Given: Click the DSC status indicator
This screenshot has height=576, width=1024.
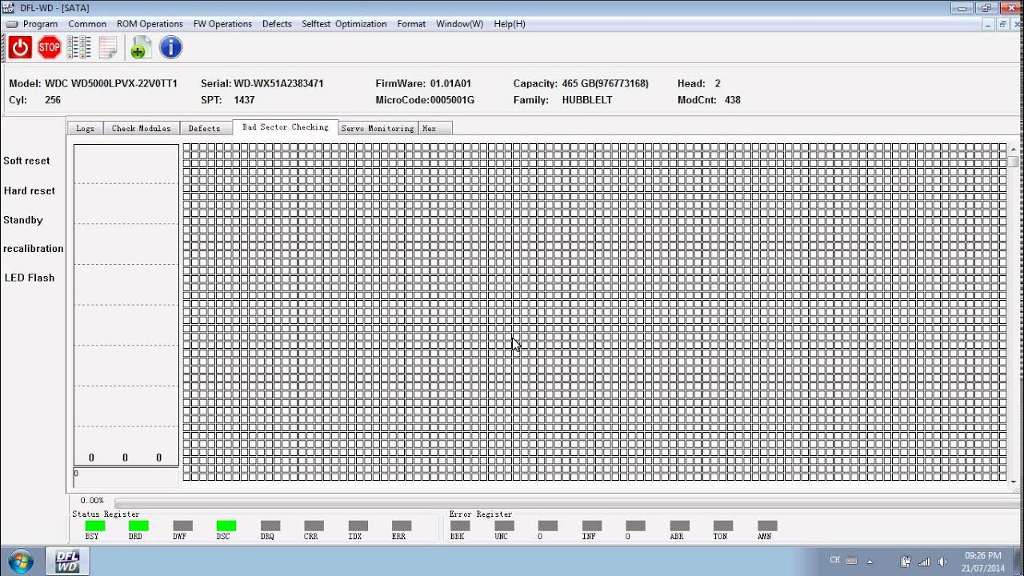Looking at the screenshot, I should pyautogui.click(x=226, y=526).
